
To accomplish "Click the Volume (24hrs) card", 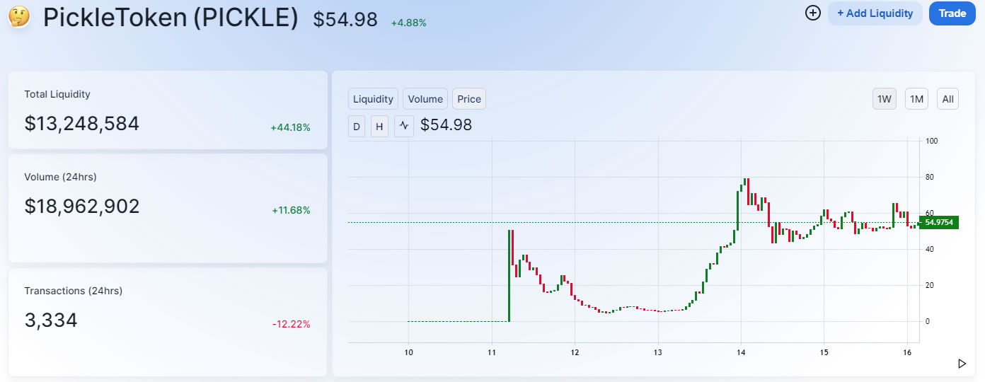I will click(x=168, y=208).
